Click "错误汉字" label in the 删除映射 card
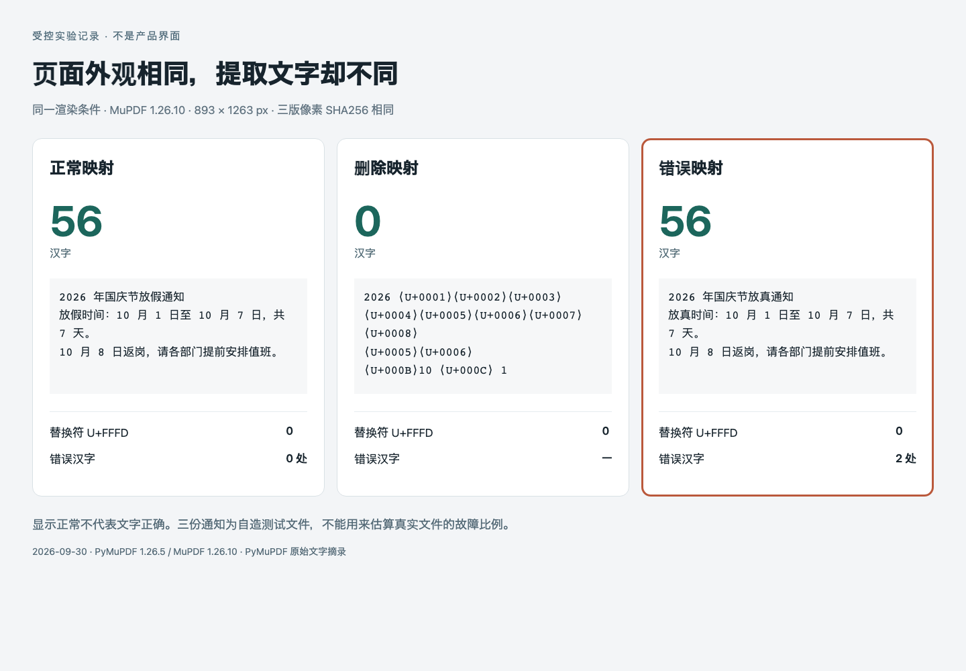The width and height of the screenshot is (966, 671). (x=377, y=459)
